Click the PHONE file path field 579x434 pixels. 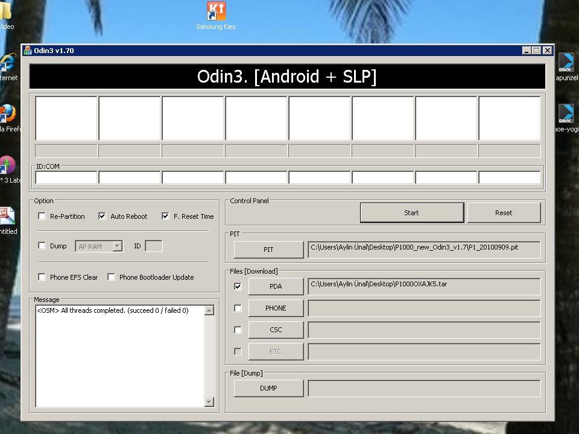tap(424, 308)
